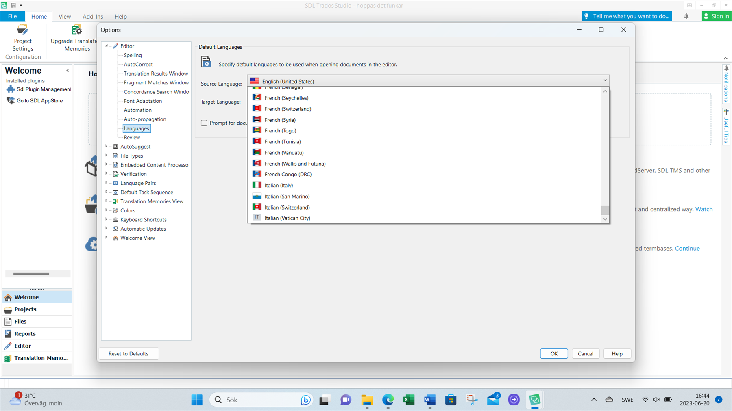The width and height of the screenshot is (732, 411).
Task: Click the language list scrollbar down arrow
Action: pos(605,219)
